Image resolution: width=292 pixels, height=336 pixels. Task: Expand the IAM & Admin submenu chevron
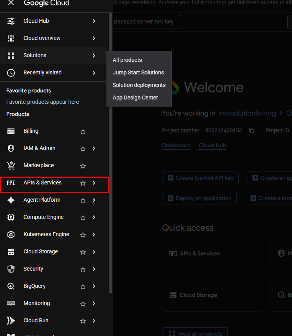(x=94, y=148)
